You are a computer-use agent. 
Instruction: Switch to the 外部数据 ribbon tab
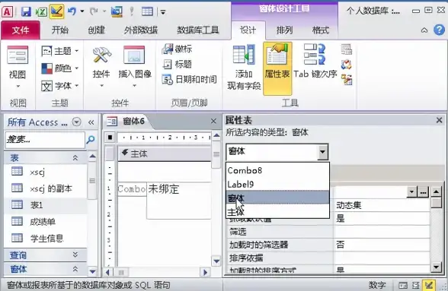click(140, 30)
